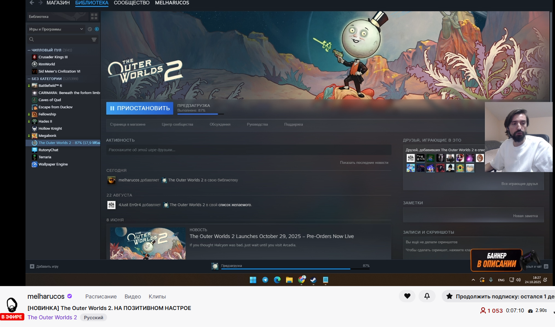Select RutonyChat icon in library
This screenshot has width=555, height=327.
pyautogui.click(x=34, y=150)
